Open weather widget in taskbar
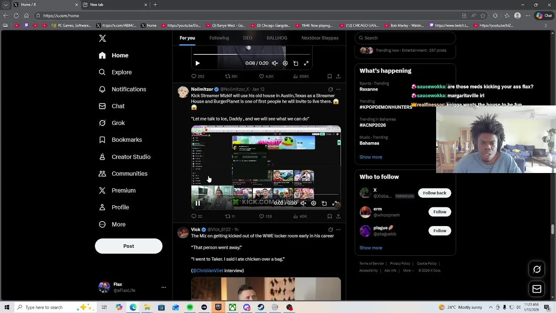556x313 pixels. 460,307
